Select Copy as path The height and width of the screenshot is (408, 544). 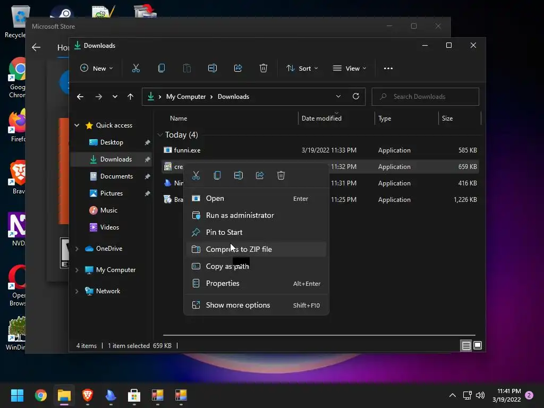(257, 267)
